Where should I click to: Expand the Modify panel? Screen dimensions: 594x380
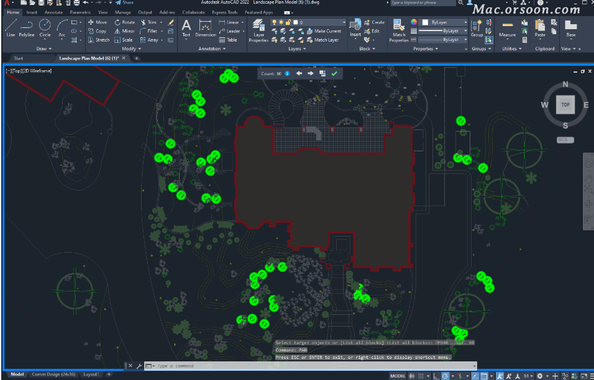click(131, 49)
